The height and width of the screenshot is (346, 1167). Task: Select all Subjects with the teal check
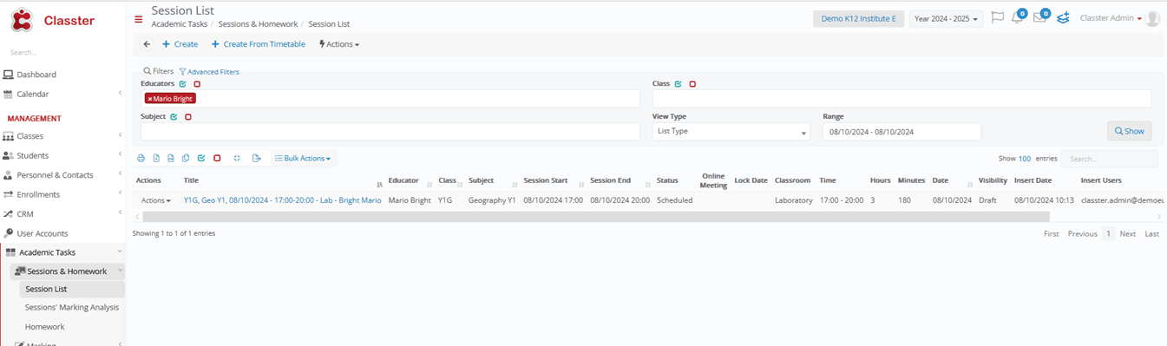[x=174, y=116]
